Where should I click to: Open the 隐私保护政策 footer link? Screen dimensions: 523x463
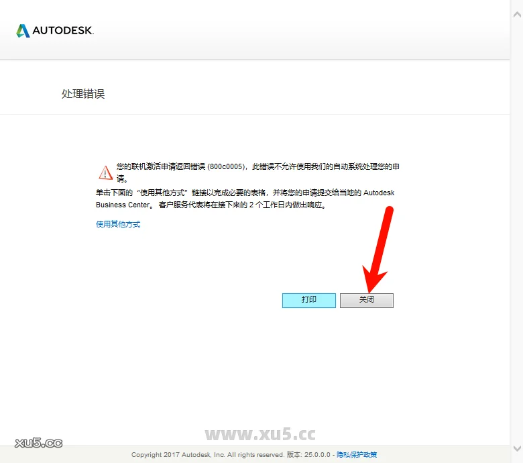coord(356,454)
